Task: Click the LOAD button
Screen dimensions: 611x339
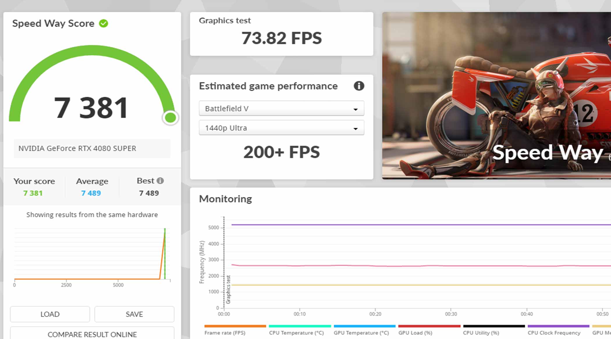Action: (x=50, y=314)
